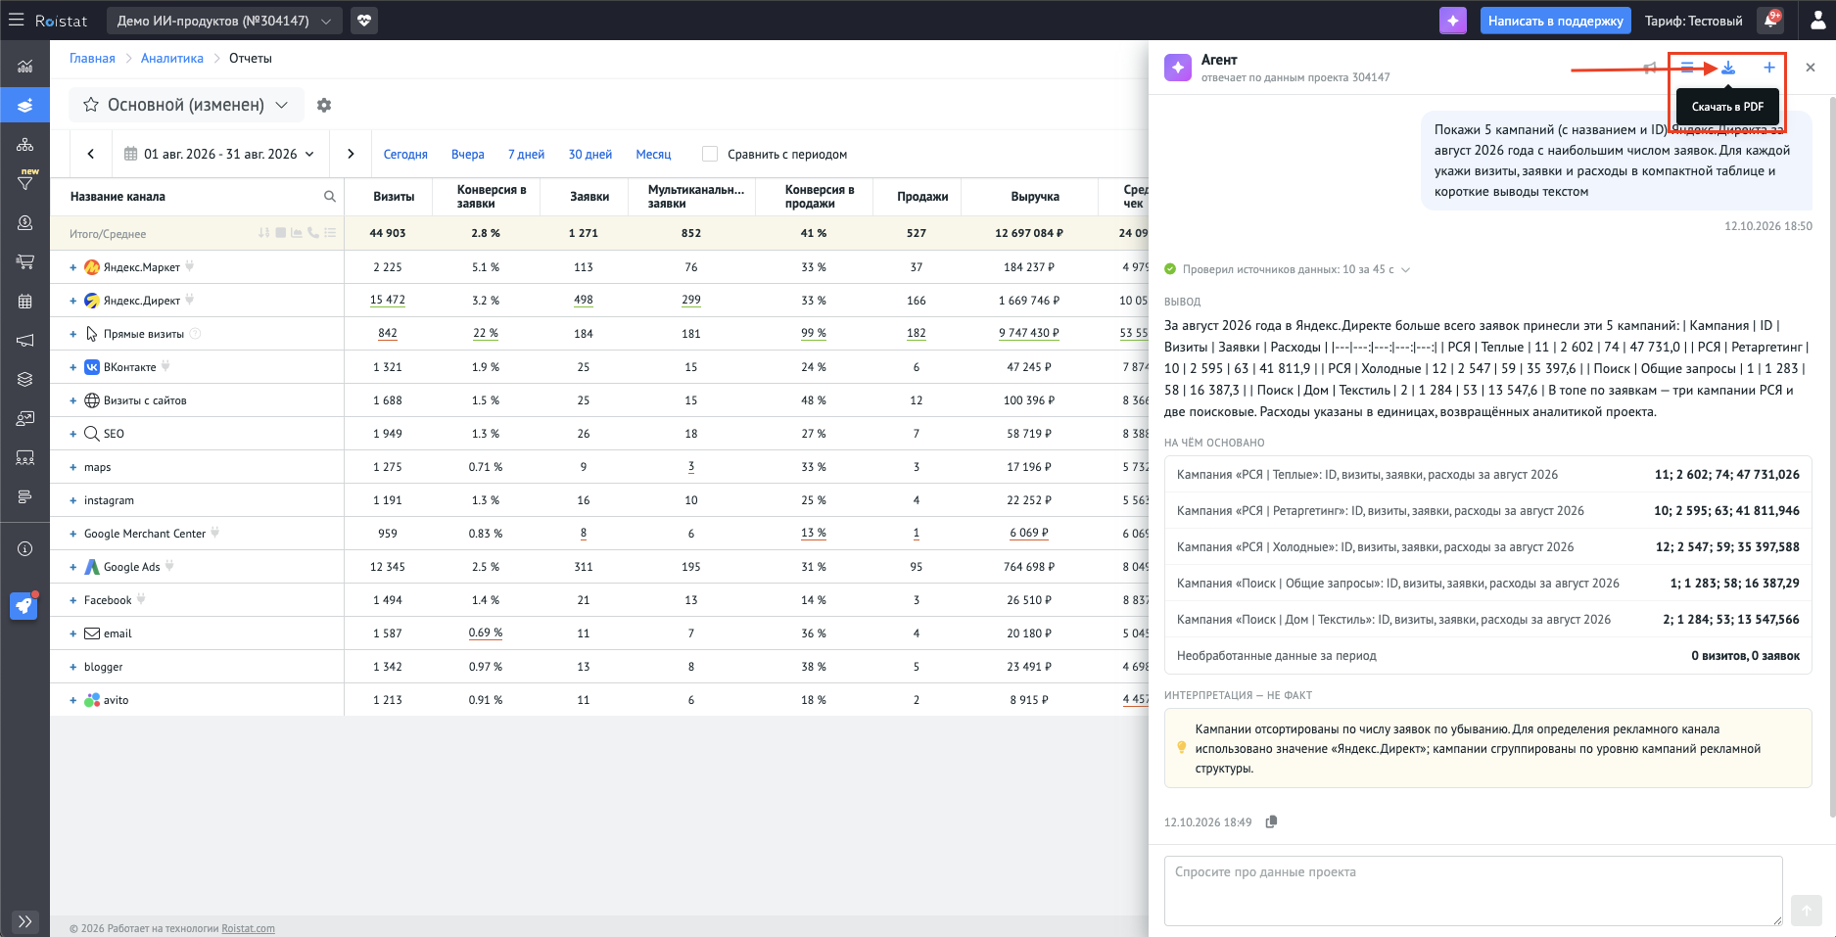1836x937 pixels.
Task: Open the hamburger menu next to the Roistat logo
Action: (x=16, y=20)
